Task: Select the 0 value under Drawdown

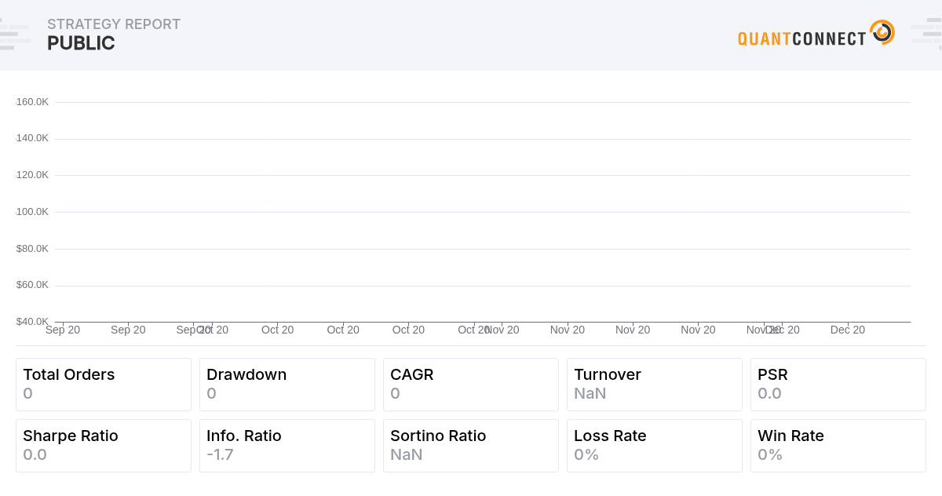Action: [211, 393]
